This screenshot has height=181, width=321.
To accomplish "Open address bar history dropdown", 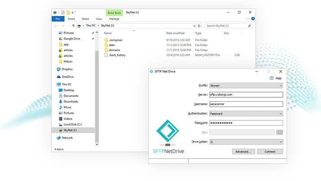I will point(194,26).
